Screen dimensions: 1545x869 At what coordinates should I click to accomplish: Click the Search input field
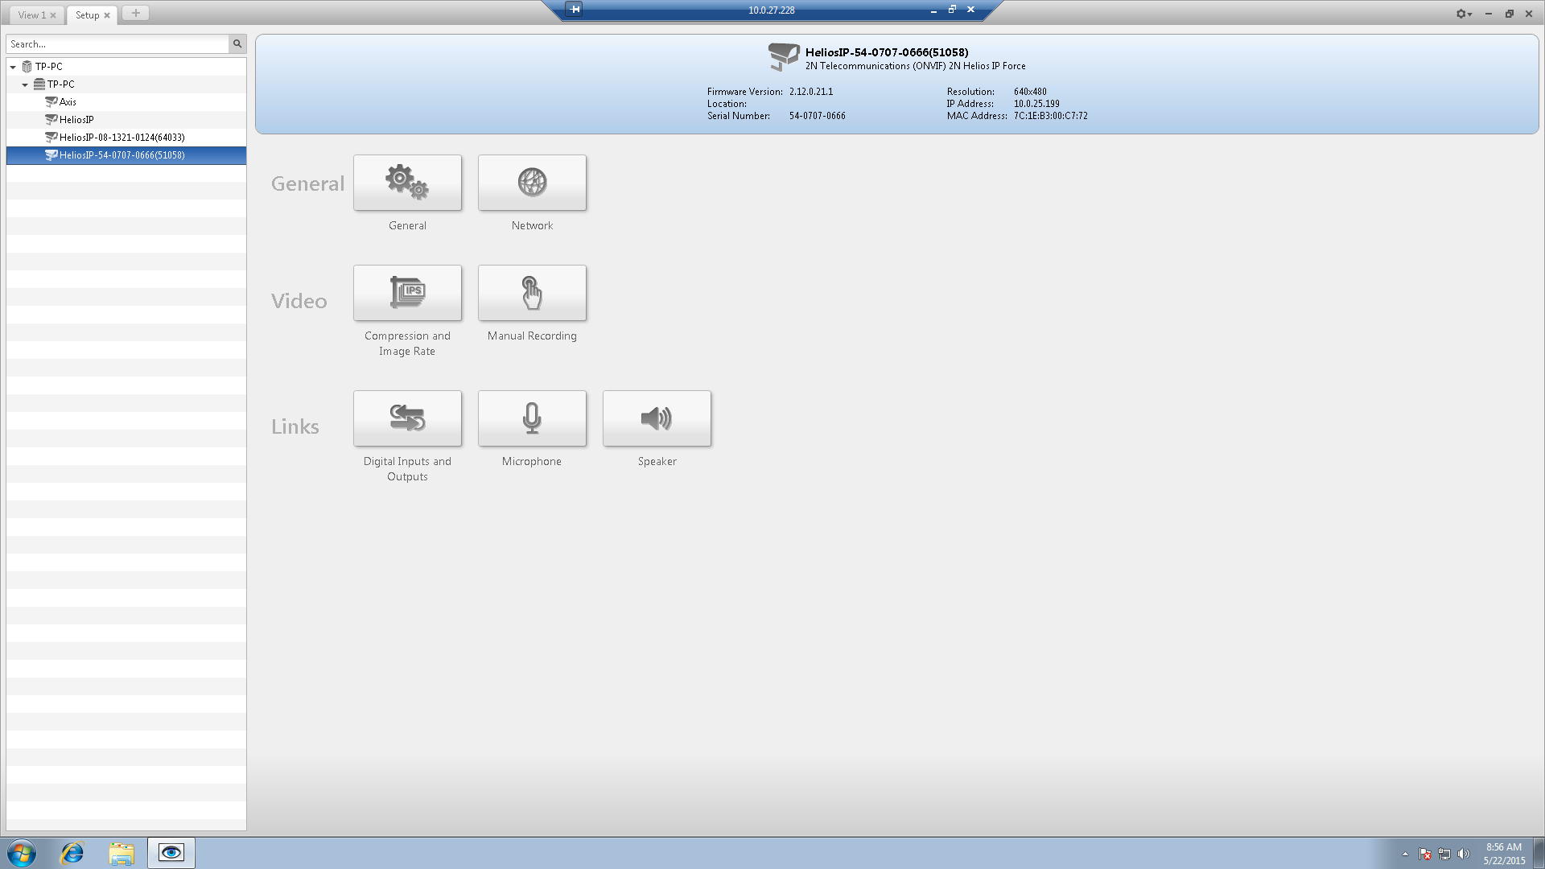(x=117, y=44)
